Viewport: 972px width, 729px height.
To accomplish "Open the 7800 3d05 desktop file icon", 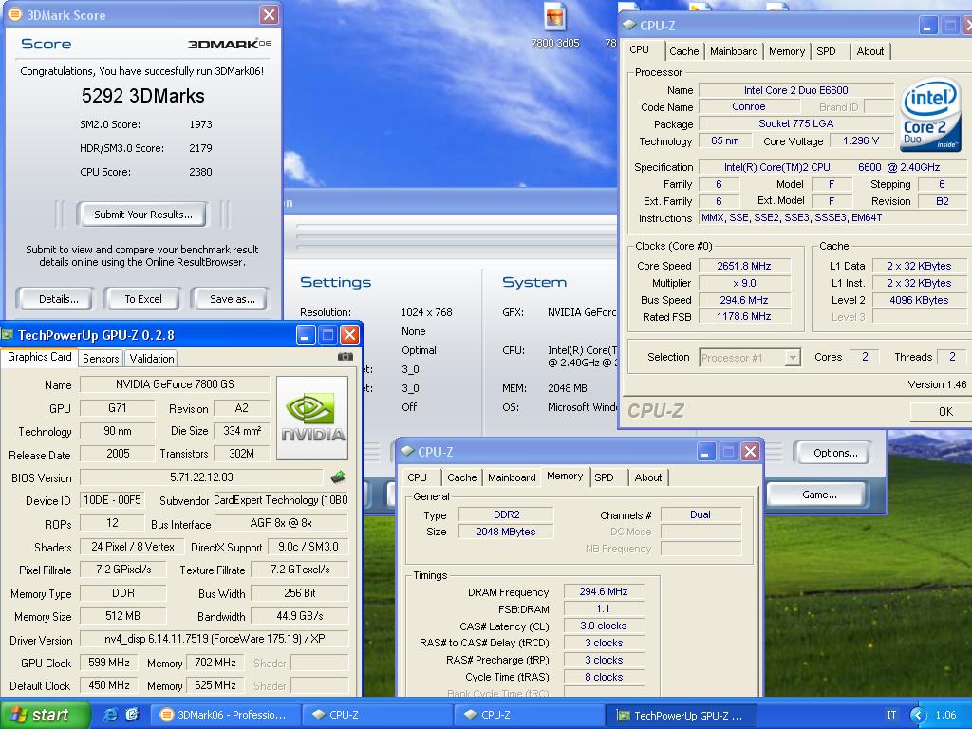I will (554, 26).
